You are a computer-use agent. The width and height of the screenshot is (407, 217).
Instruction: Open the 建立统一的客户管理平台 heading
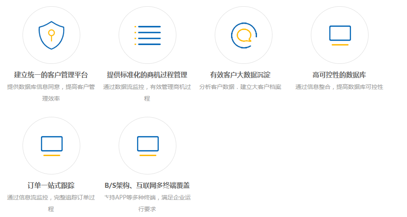51,75
